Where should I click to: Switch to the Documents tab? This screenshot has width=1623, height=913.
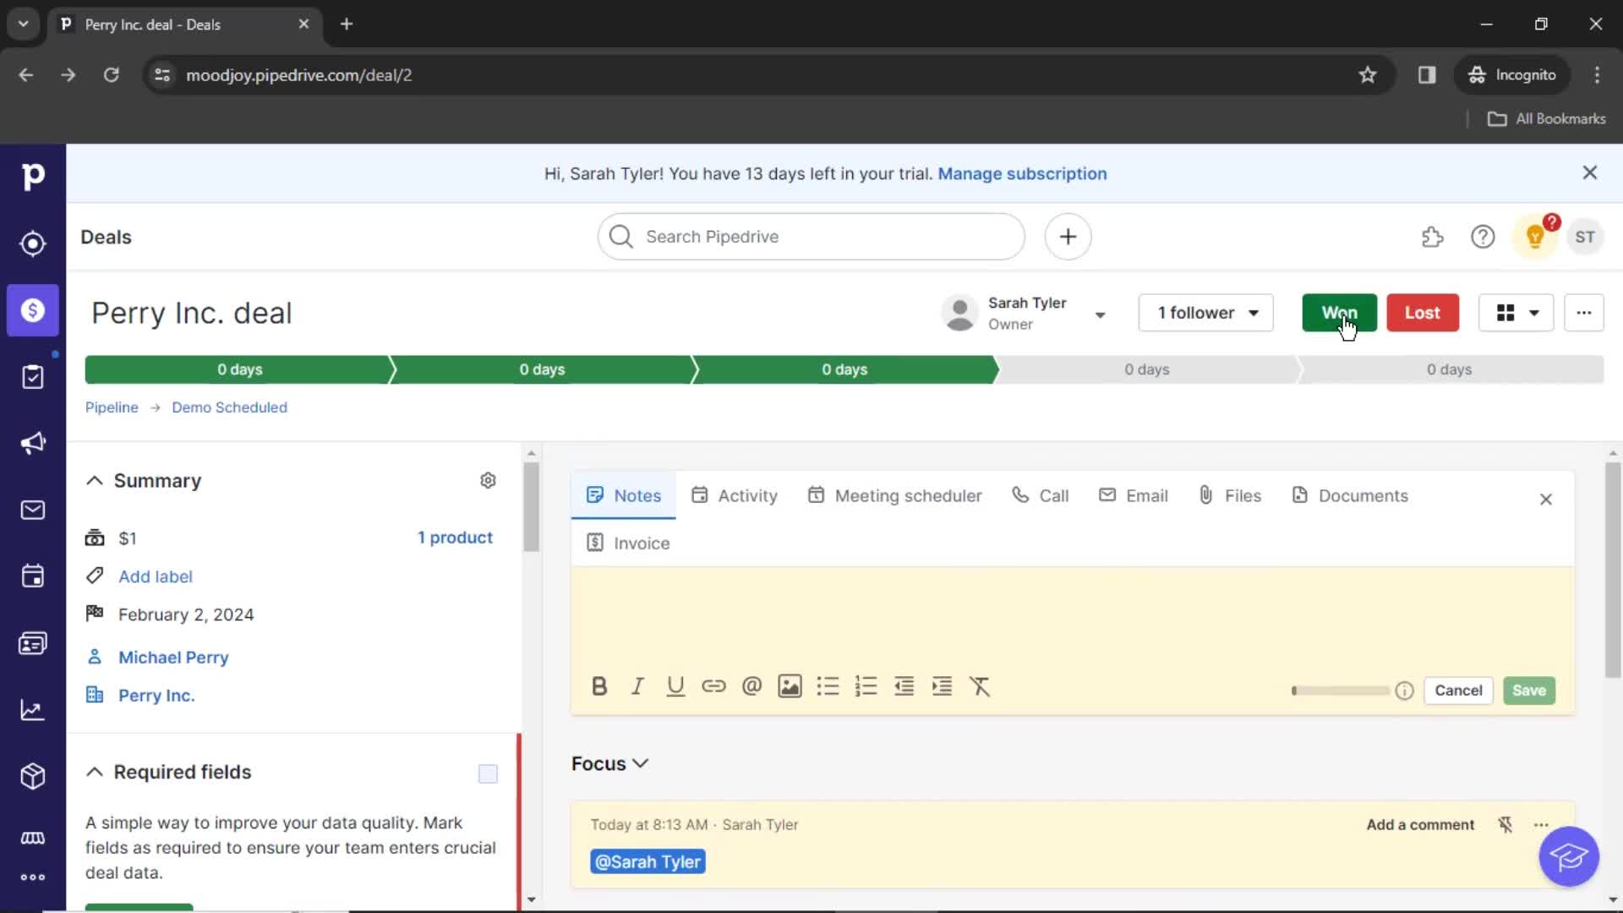click(1350, 495)
